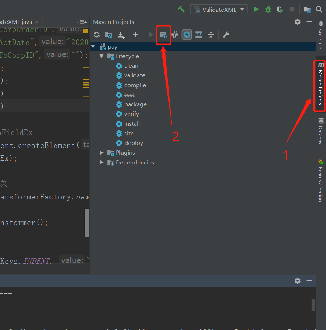
Task: Select the Dependencies folder
Action: 131,163
